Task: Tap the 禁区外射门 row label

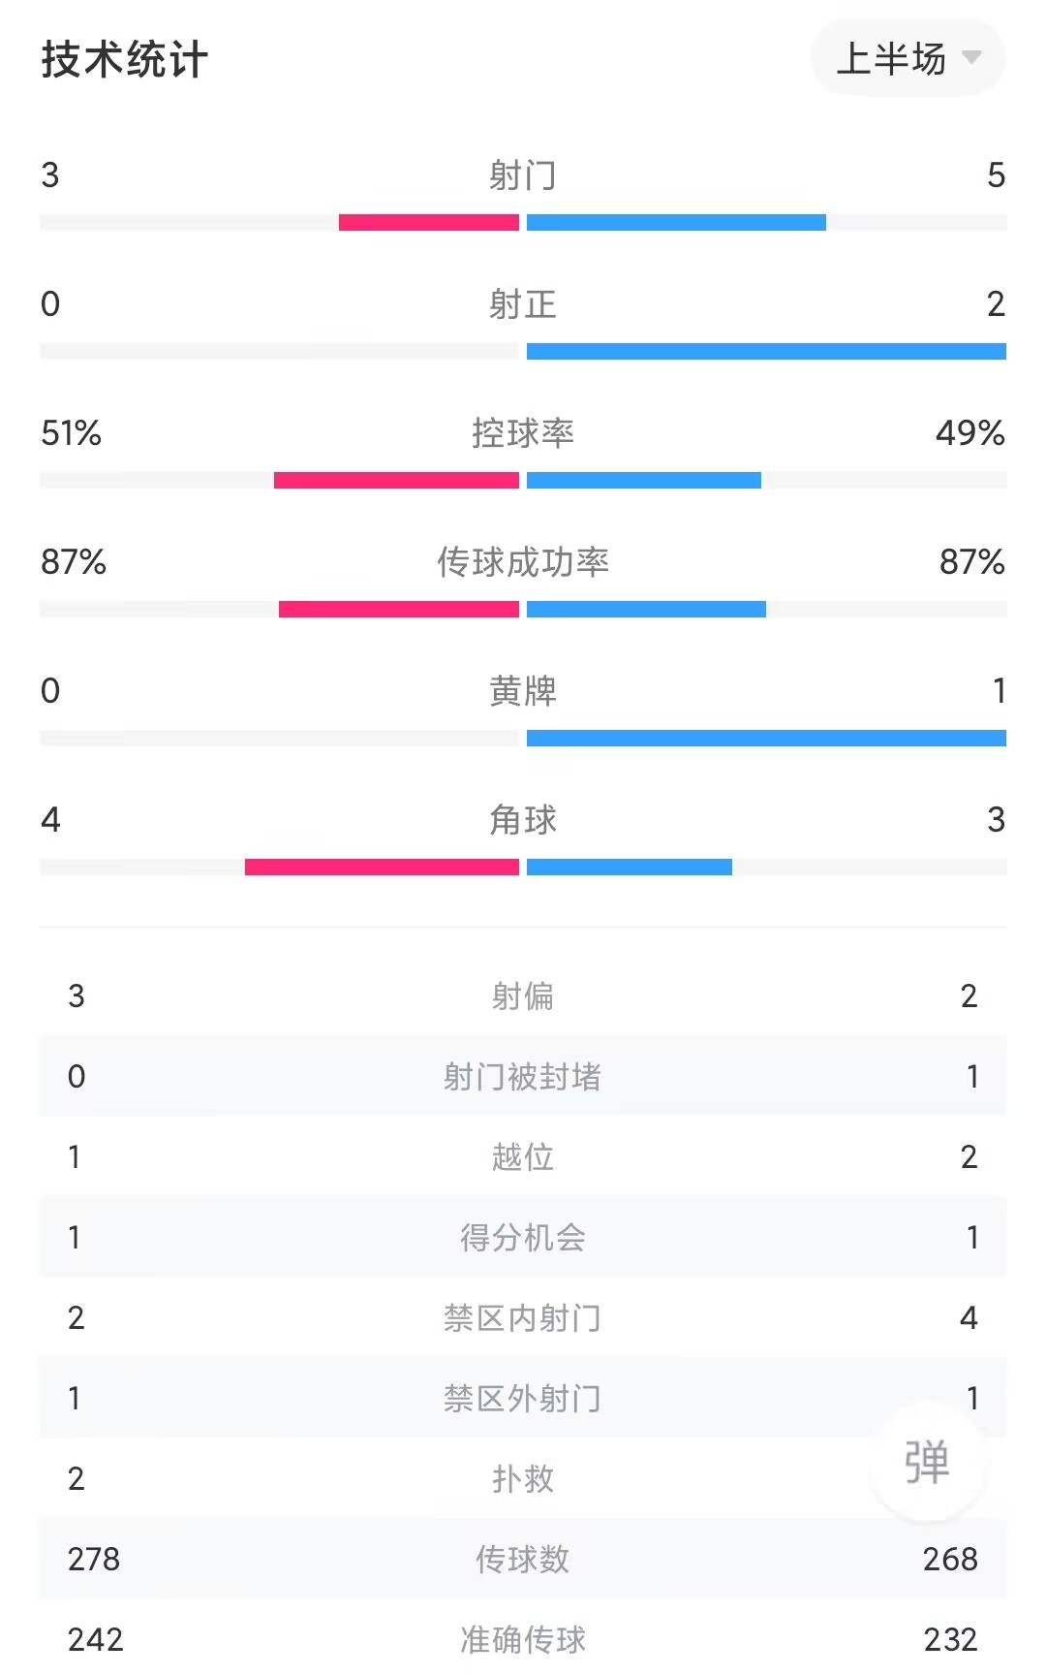Action: point(523,1398)
